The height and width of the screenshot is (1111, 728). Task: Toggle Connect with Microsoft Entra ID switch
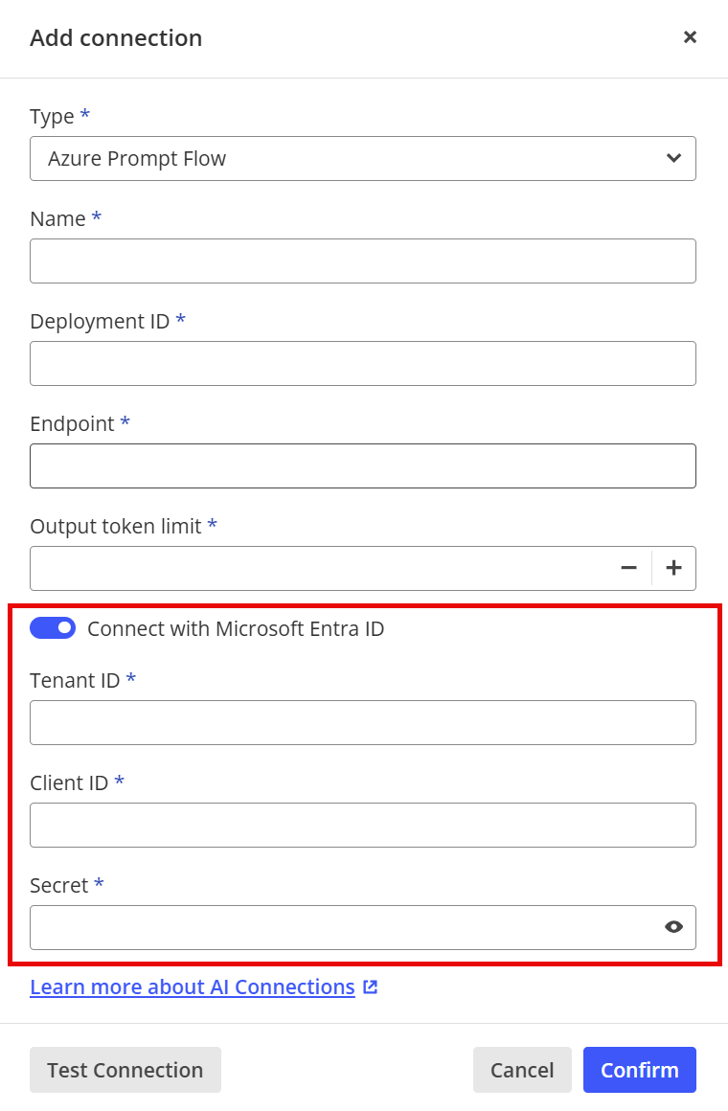pyautogui.click(x=53, y=627)
